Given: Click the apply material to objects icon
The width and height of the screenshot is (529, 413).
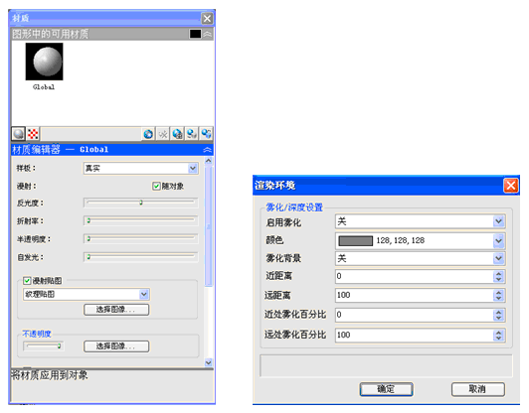Looking at the screenshot, I should click(x=192, y=134).
